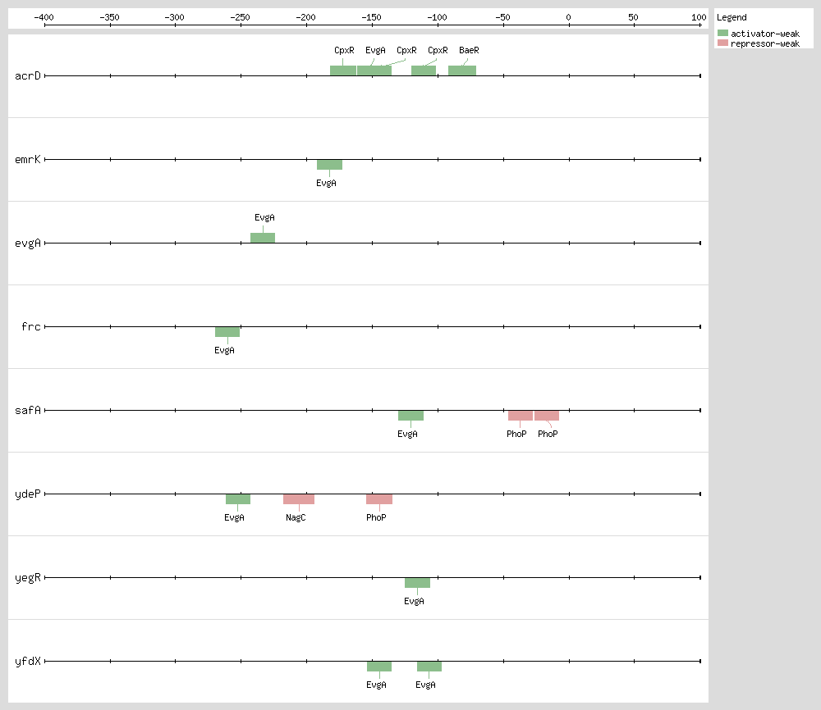Screen dimensions: 821x710
Task: Click the Legend heading
Action: 732,17
